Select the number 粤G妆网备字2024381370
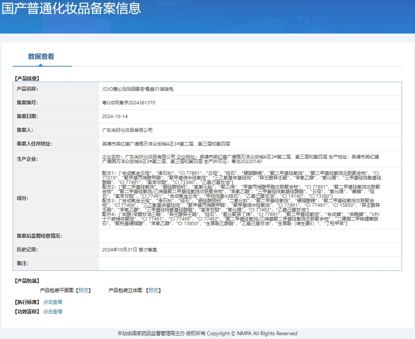 pos(129,103)
